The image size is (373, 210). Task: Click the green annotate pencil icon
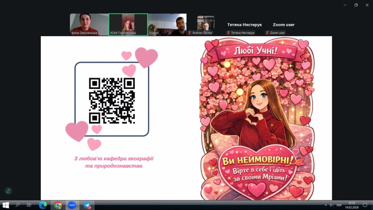(x=8, y=191)
